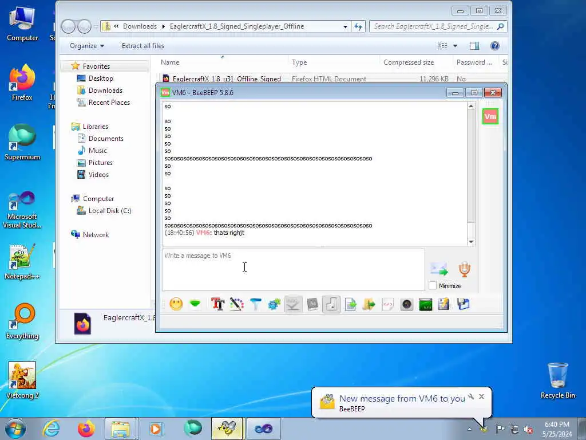Toggle the Markdown M icon in chat toolbar
The height and width of the screenshot is (440, 586).
(x=312, y=304)
